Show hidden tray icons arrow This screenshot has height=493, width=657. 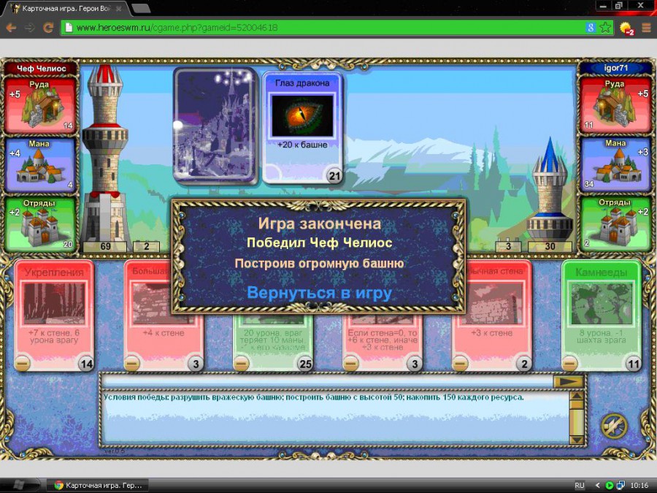click(x=597, y=486)
